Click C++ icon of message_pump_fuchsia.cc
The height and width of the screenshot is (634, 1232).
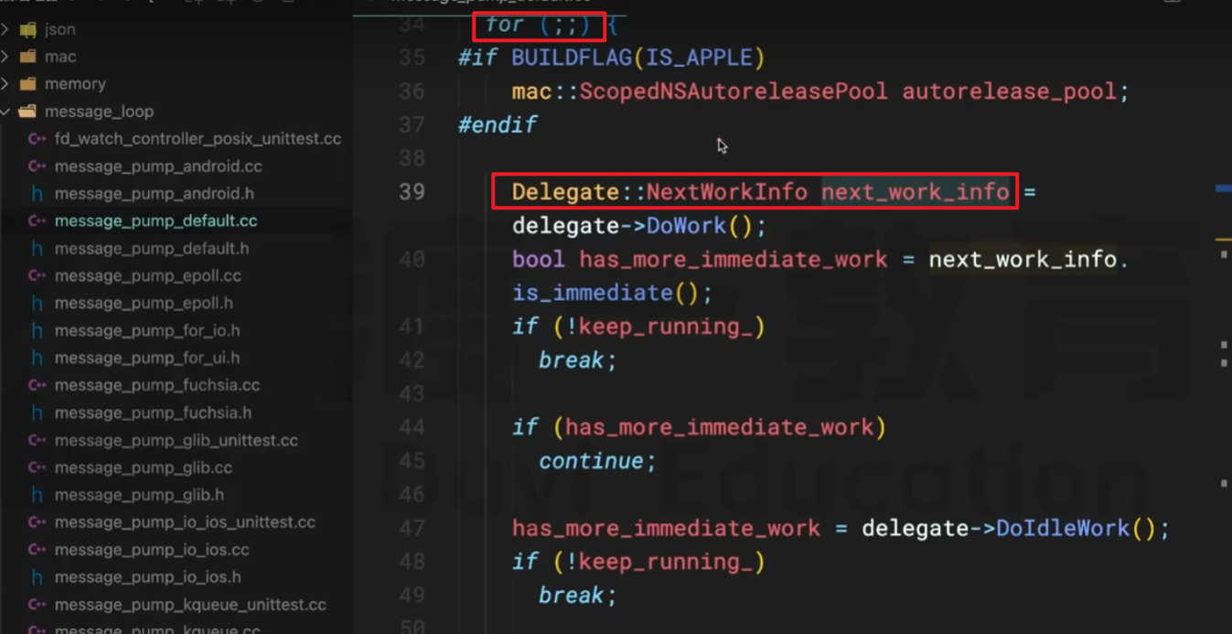tap(37, 385)
